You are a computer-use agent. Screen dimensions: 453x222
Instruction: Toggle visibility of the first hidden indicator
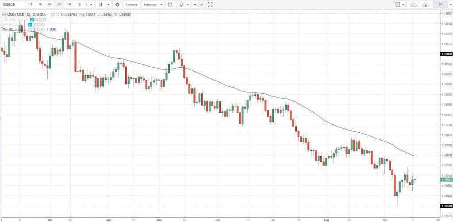(x=31, y=20)
